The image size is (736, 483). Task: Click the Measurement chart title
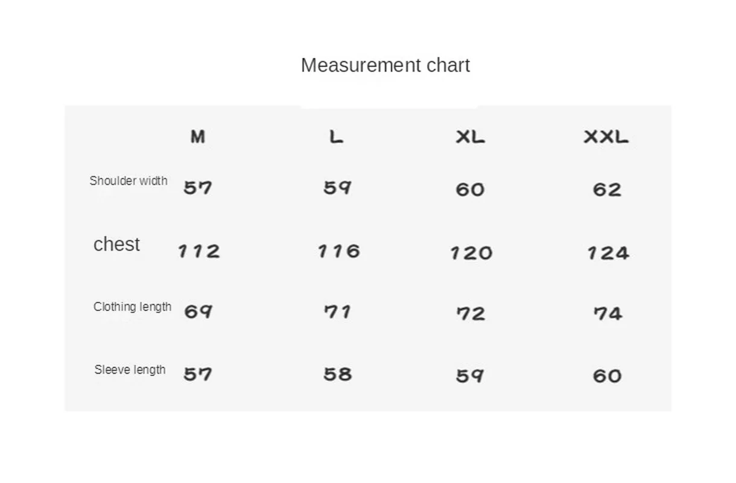tap(385, 65)
